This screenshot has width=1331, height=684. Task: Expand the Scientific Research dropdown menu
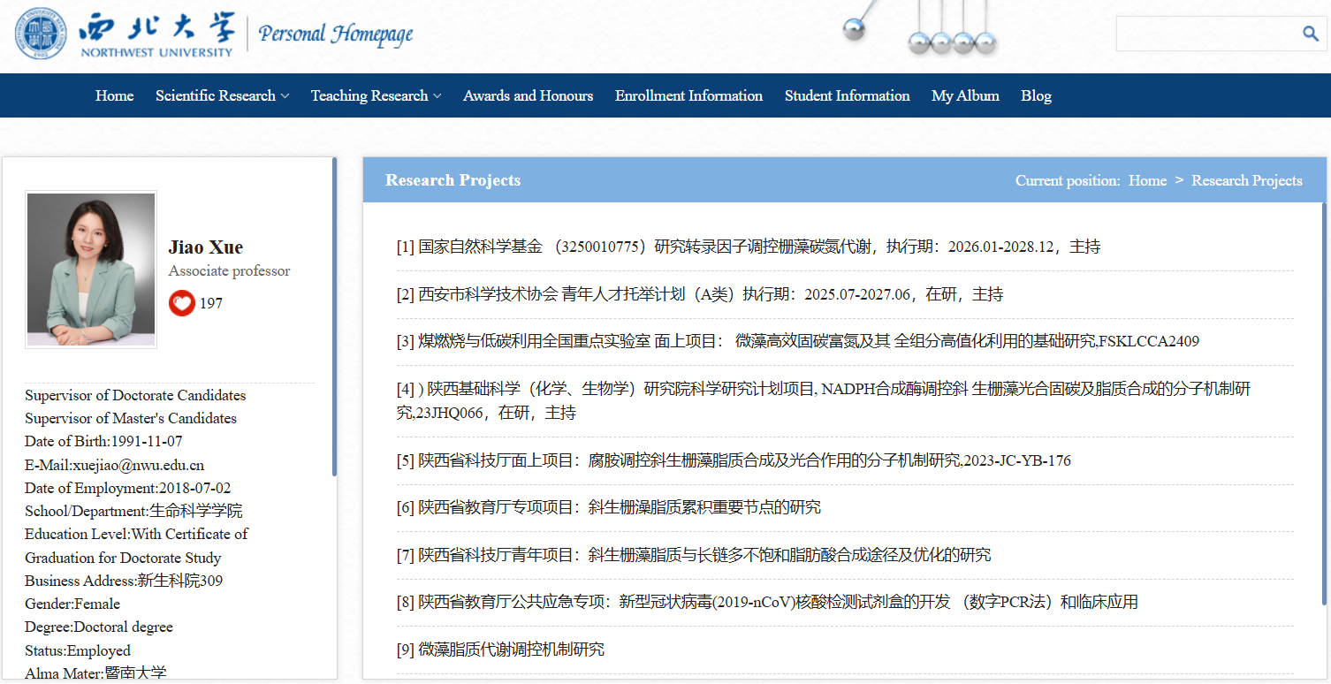(x=222, y=95)
